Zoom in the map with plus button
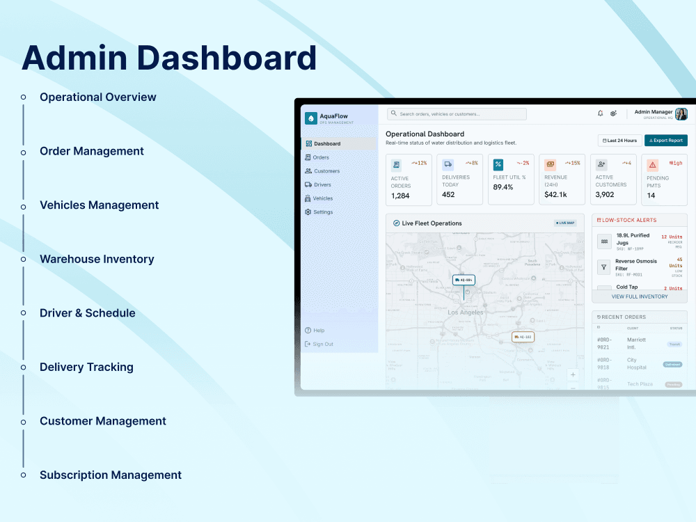Viewport: 696px width, 522px height. [573, 374]
